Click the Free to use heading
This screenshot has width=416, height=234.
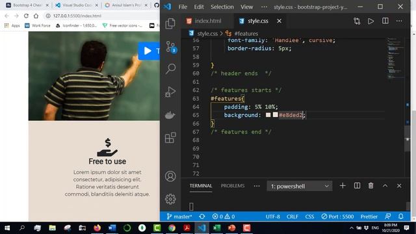pyautogui.click(x=107, y=161)
